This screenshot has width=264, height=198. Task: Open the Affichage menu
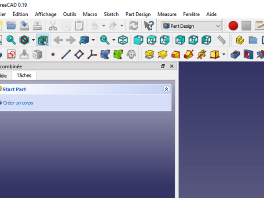pyautogui.click(x=45, y=14)
